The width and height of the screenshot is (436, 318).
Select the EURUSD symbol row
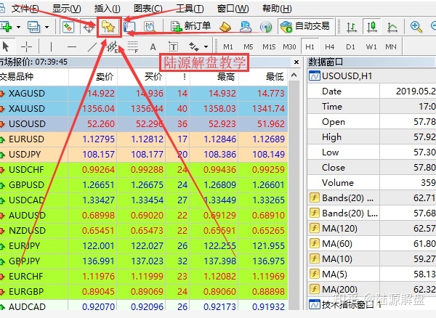point(144,139)
